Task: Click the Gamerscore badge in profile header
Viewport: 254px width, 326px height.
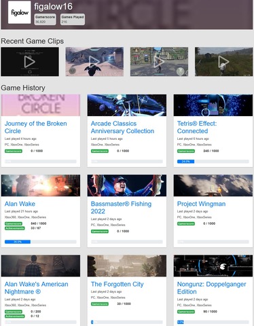Action: tap(45, 20)
